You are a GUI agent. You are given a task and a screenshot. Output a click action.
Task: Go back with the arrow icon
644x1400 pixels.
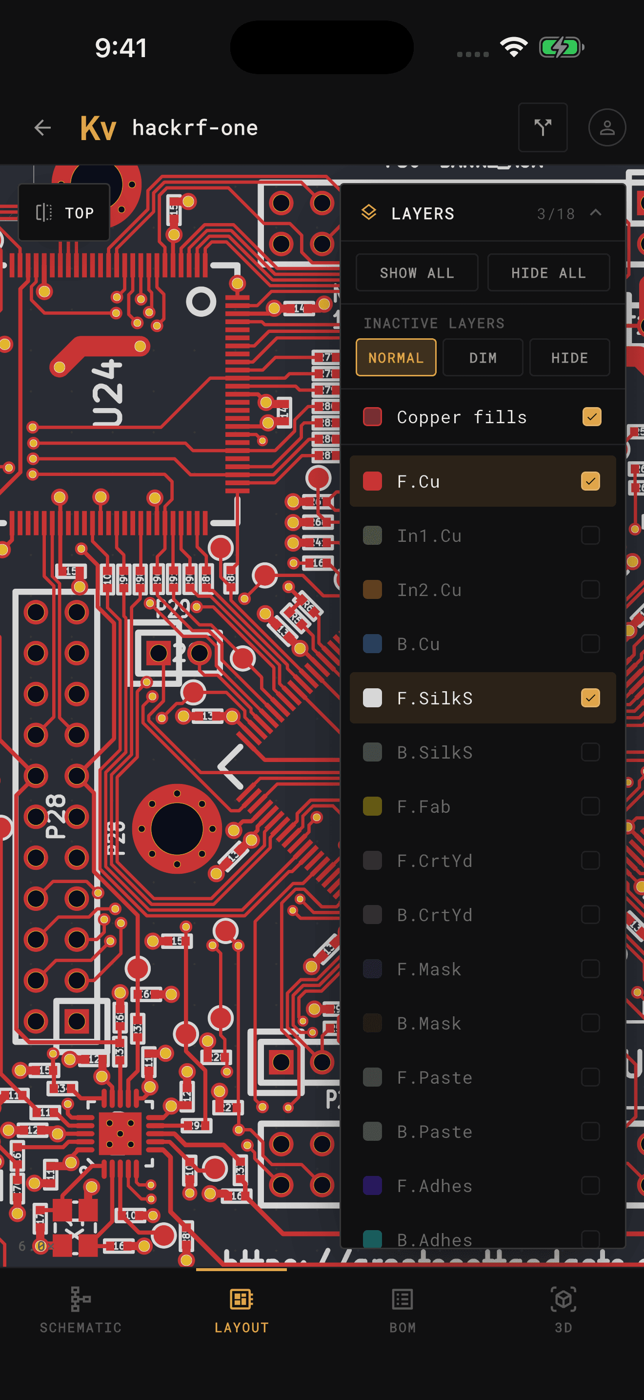tap(42, 128)
